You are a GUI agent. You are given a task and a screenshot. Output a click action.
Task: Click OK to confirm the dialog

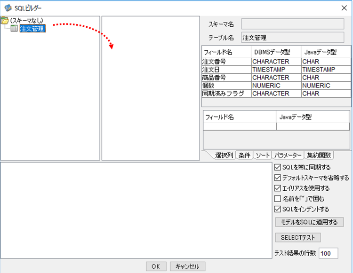156,266
